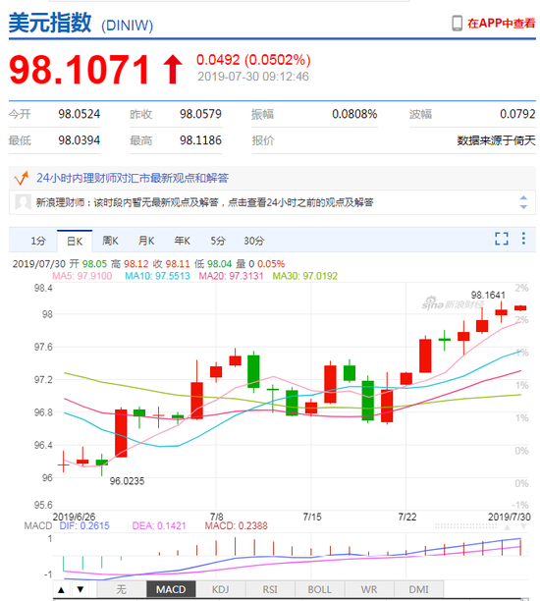Switch chart to 1分 view
The width and height of the screenshot is (540, 601).
click(38, 241)
